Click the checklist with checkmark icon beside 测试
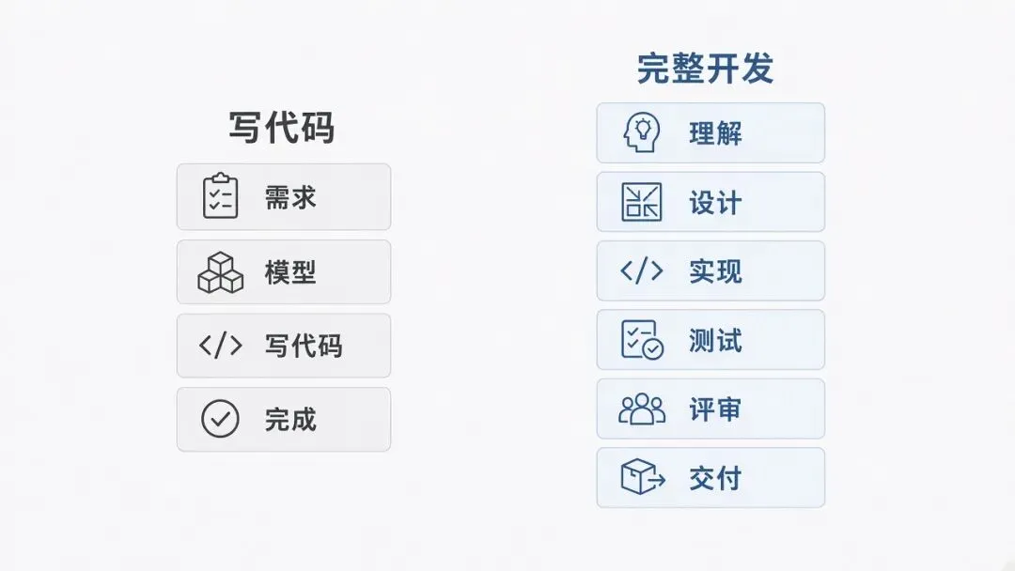The height and width of the screenshot is (571, 1015). point(642,339)
